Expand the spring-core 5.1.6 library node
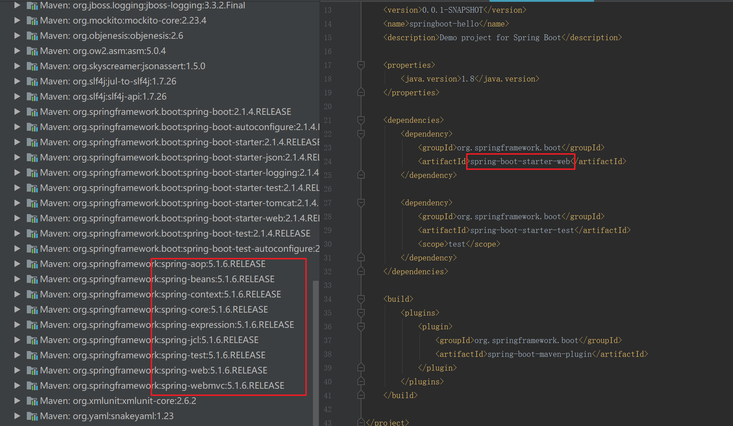 (17, 310)
